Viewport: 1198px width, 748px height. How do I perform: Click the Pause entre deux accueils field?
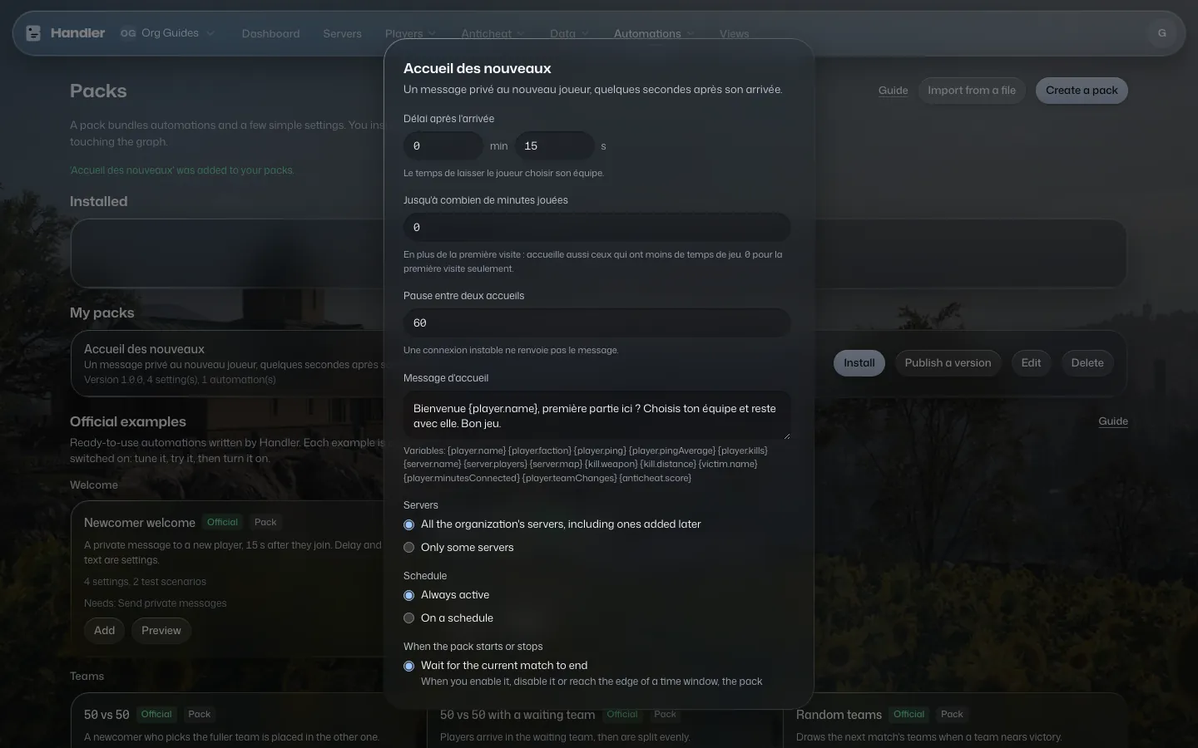click(597, 323)
